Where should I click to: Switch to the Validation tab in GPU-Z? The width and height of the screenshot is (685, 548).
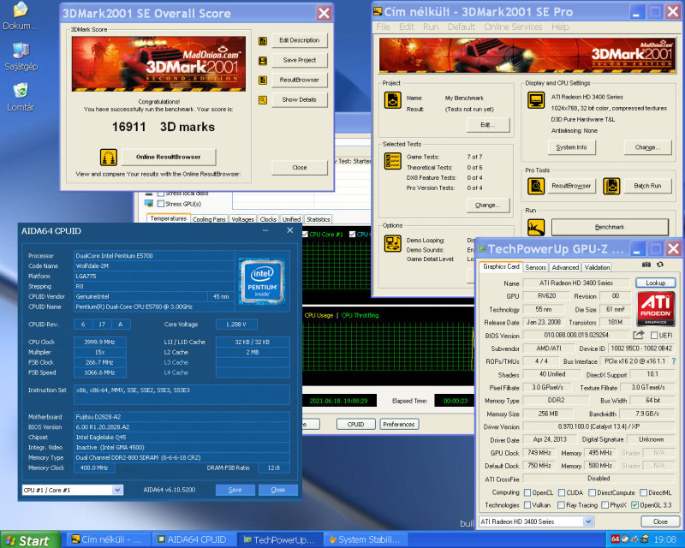click(597, 267)
